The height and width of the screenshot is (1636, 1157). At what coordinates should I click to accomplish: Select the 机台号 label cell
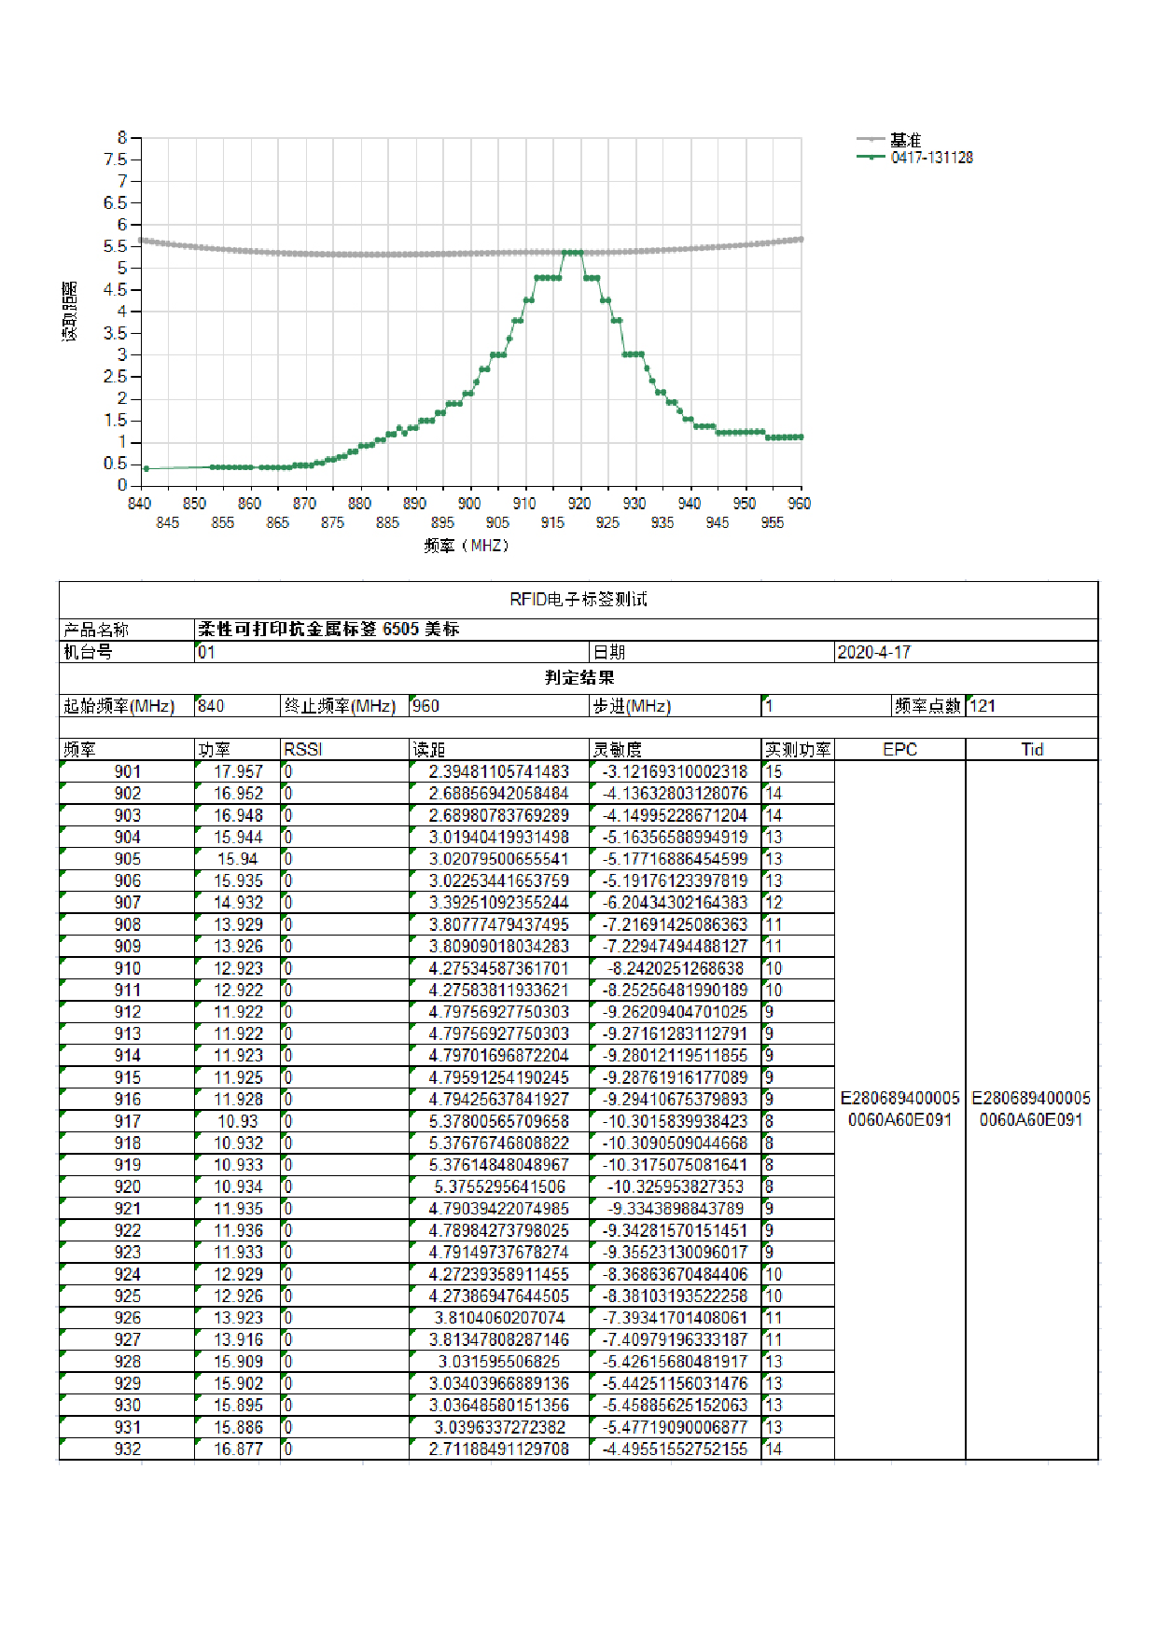[127, 652]
